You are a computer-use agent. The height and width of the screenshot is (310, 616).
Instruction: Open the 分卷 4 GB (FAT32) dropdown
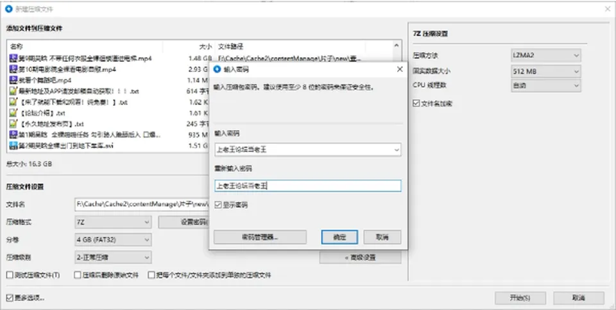coord(113,239)
